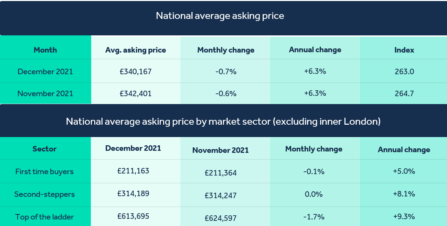Click the £340,167 asking price cell

136,72
